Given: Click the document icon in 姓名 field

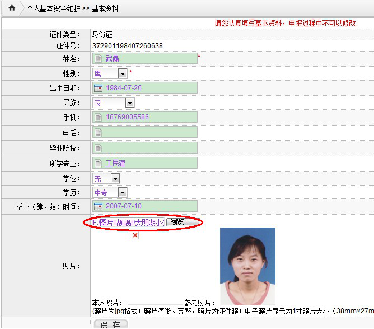Looking at the screenshot, I should point(99,58).
